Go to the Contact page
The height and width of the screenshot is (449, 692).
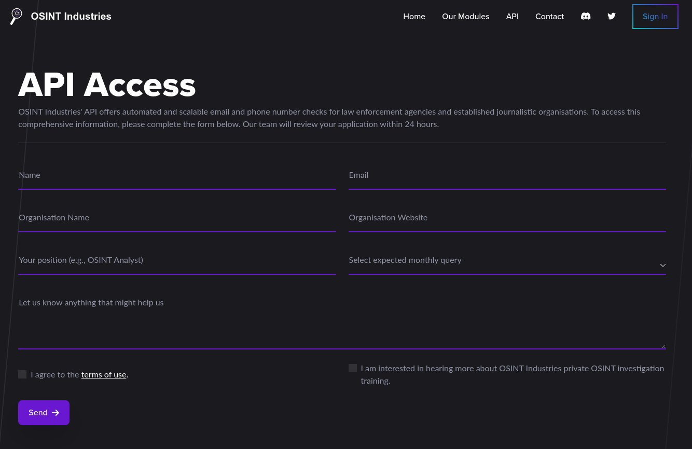[549, 16]
